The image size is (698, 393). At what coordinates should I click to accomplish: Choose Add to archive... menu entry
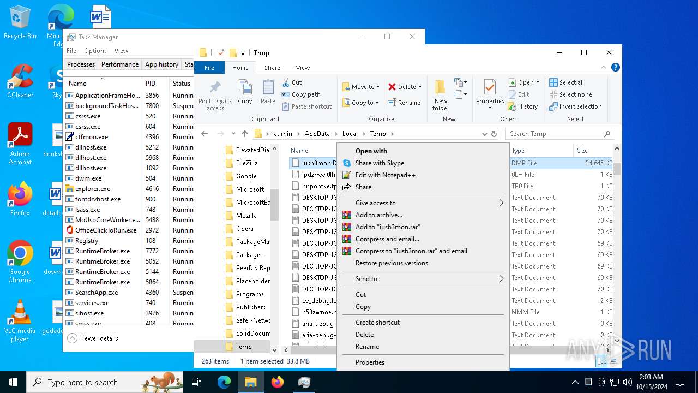423,215
